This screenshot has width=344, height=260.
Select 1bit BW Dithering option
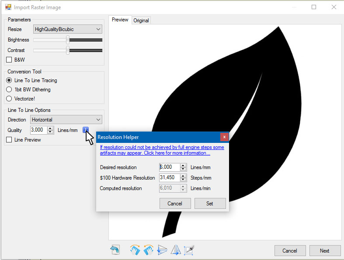(9, 90)
